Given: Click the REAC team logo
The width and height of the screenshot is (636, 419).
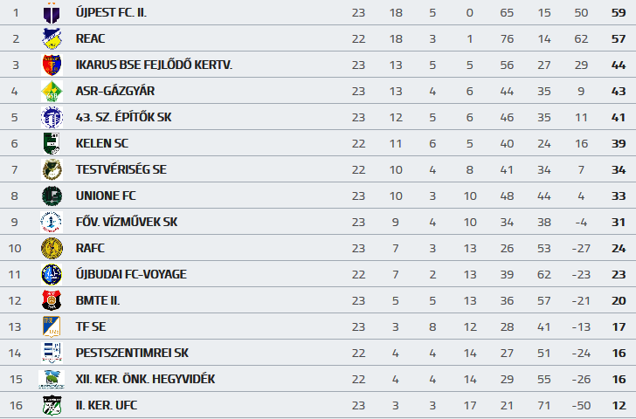Looking at the screenshot, I should 52,38.
